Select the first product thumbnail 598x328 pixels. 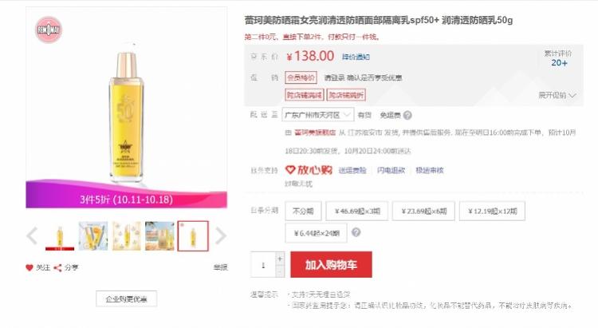point(60,236)
